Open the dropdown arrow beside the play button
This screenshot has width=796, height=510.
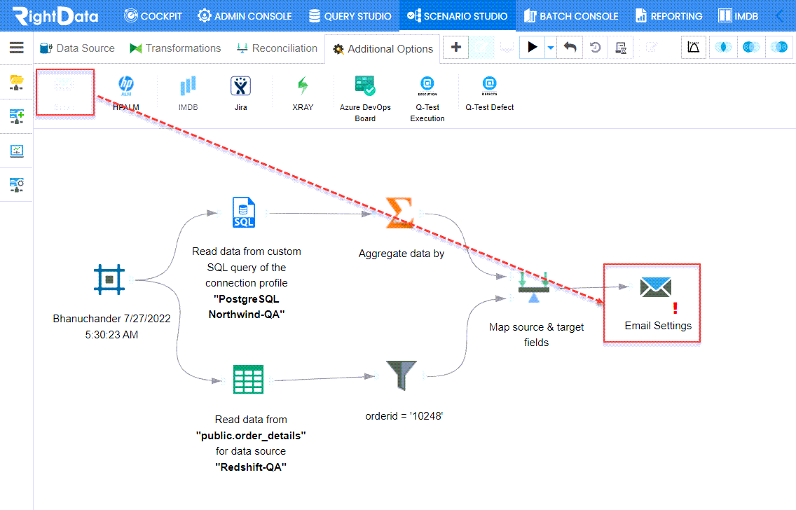(551, 48)
